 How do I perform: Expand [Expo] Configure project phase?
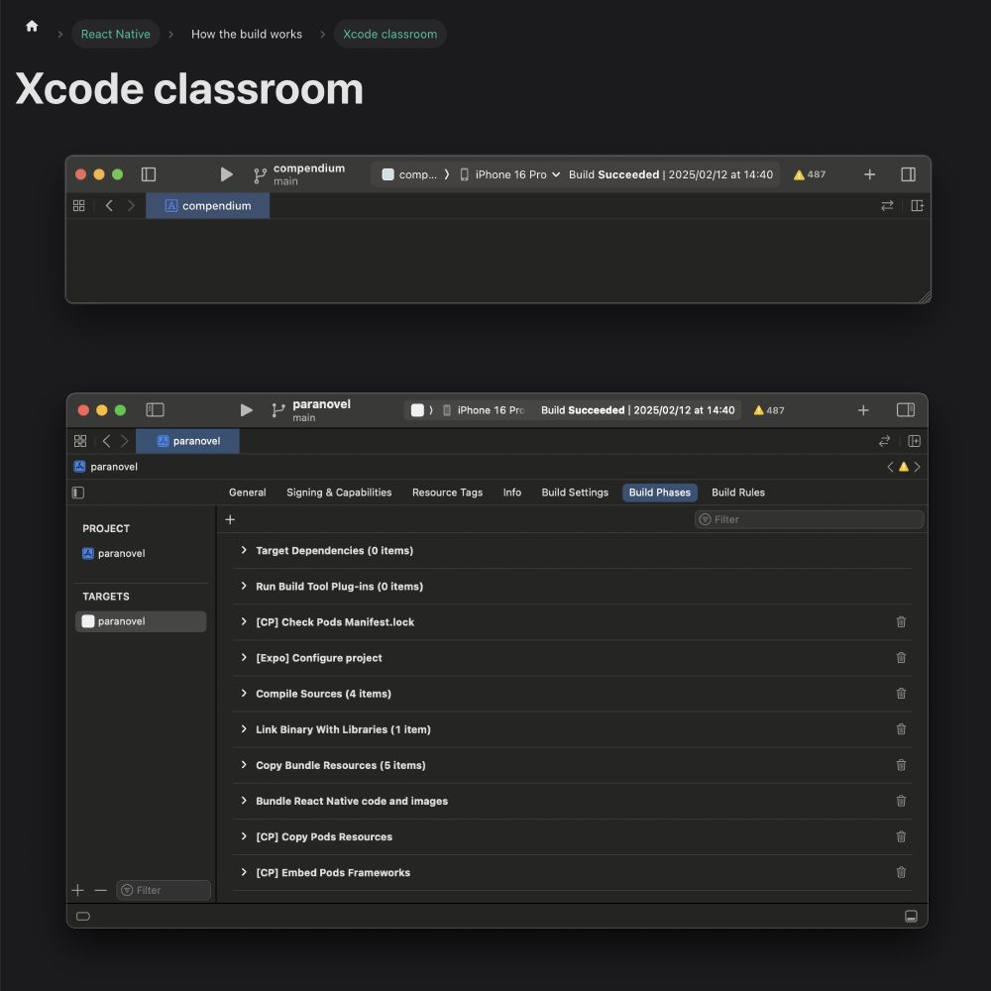(244, 658)
